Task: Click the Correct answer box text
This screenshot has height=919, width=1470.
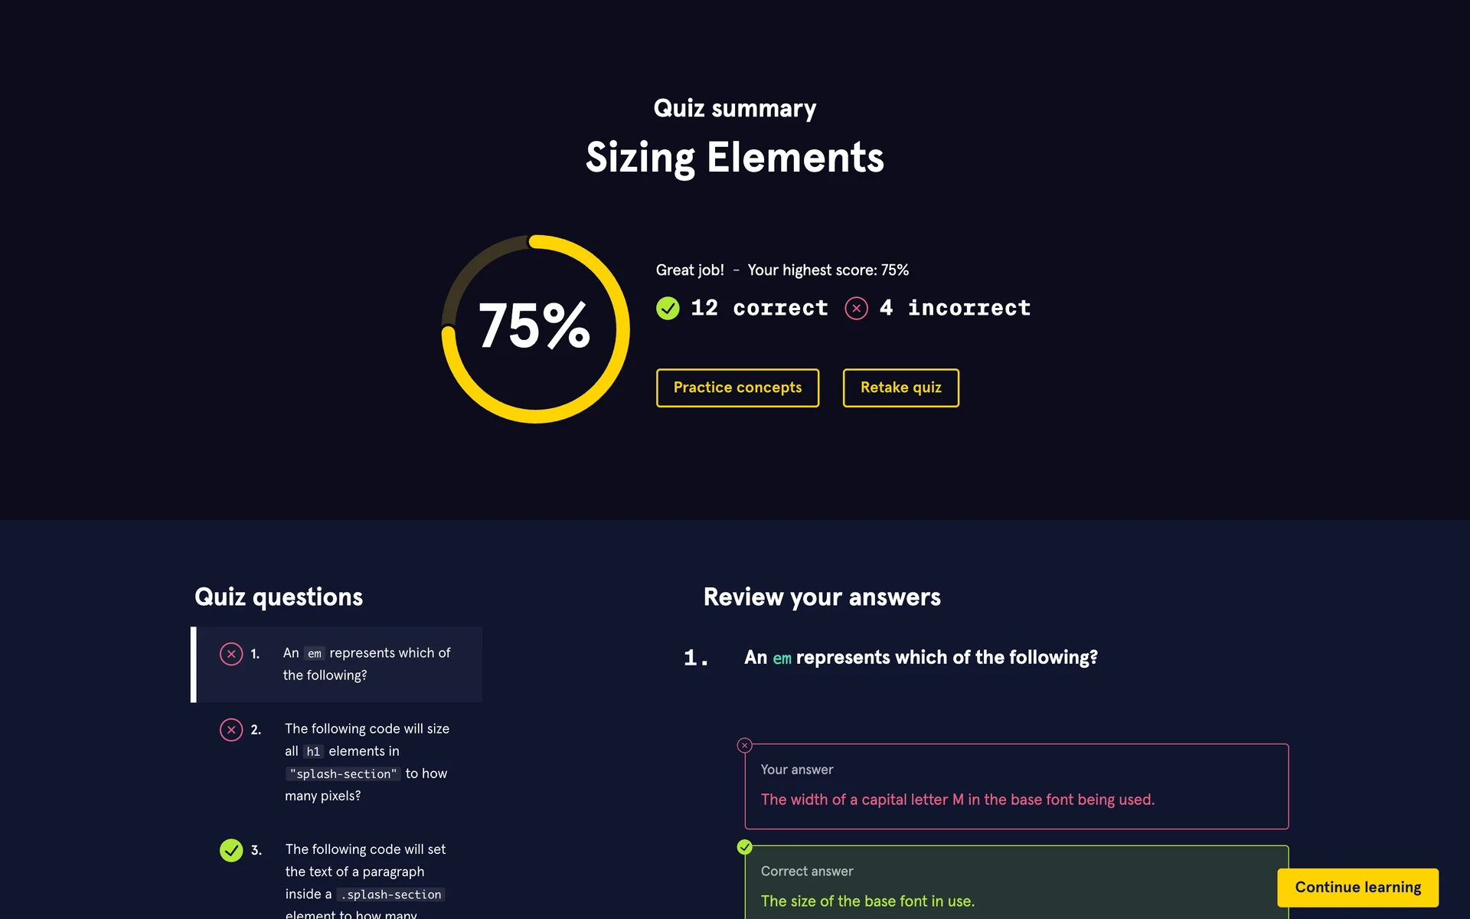Action: coord(867,901)
